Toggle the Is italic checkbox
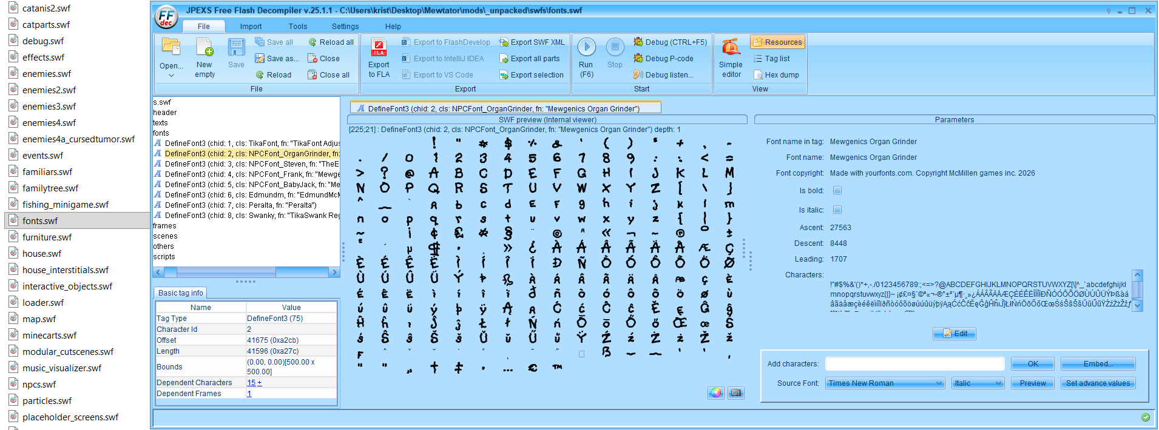 tap(837, 210)
